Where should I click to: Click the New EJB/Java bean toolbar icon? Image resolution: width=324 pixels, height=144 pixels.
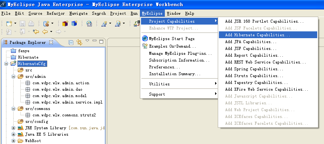point(46,23)
